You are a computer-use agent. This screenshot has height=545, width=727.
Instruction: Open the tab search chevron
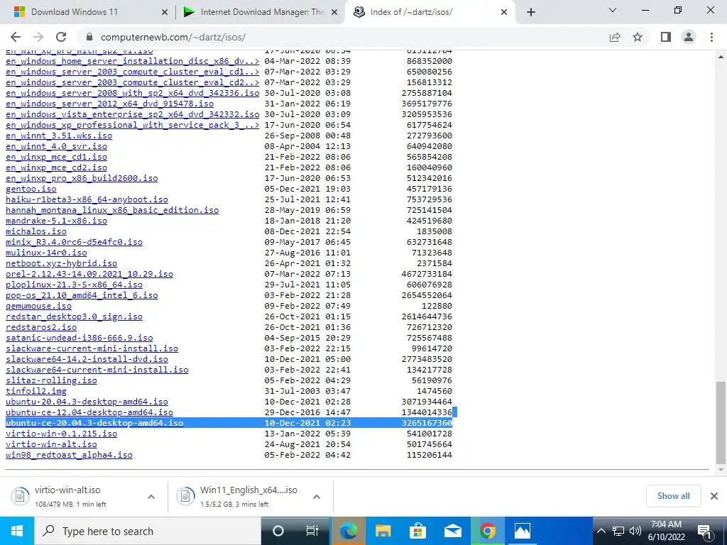tap(613, 10)
